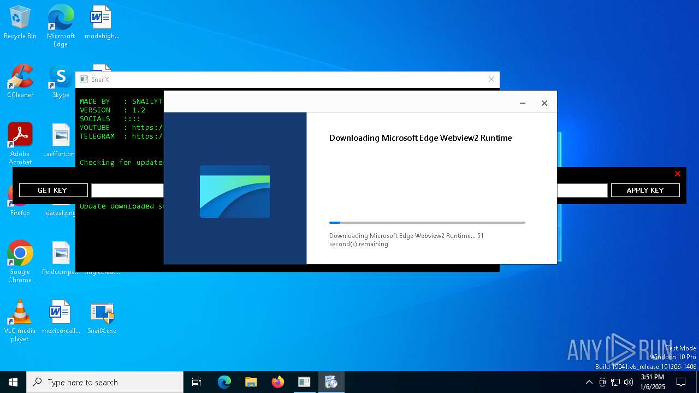Open the Action Center notifications
Image resolution: width=699 pixels, height=393 pixels.
tap(681, 382)
